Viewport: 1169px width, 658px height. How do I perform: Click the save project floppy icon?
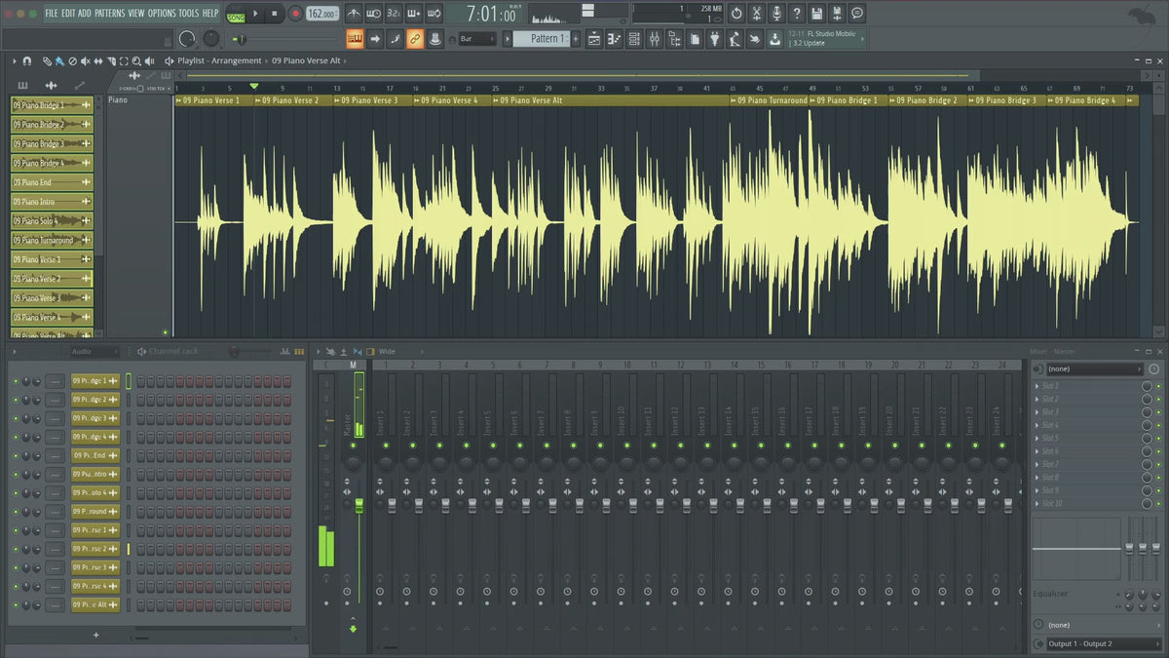(816, 14)
